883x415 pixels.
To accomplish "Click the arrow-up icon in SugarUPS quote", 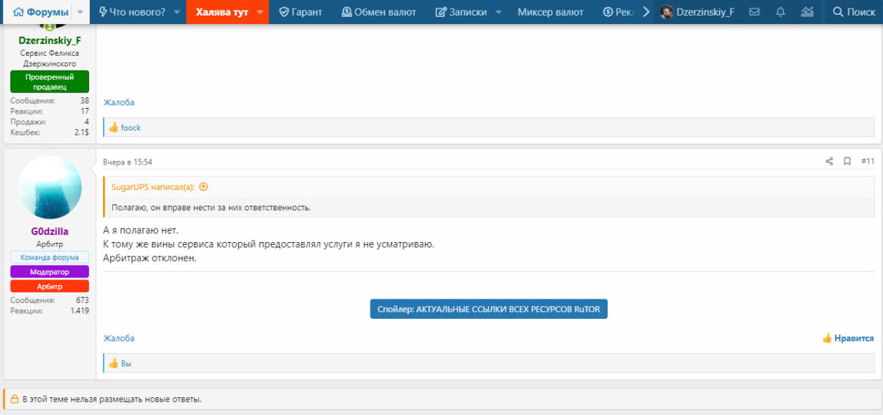I will coord(203,187).
